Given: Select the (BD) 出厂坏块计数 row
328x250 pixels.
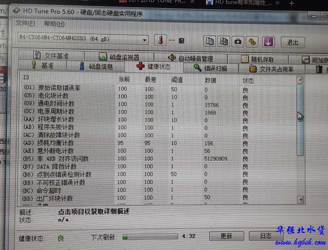Looking at the screenshot, I should point(159,198).
